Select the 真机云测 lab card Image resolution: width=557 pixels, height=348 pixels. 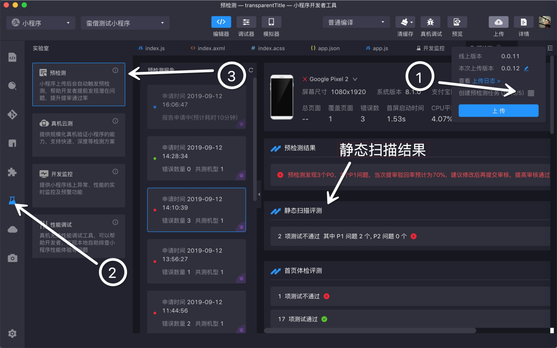(79, 135)
